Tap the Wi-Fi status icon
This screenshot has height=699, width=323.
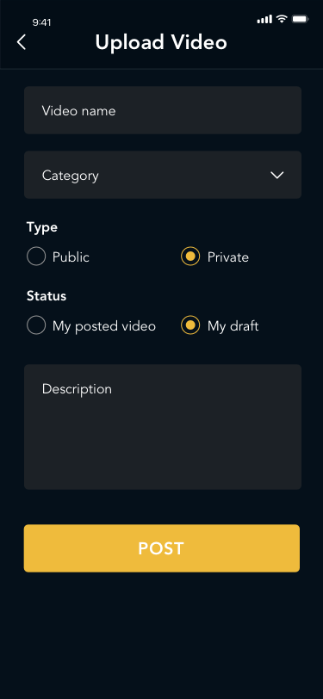tap(281, 19)
